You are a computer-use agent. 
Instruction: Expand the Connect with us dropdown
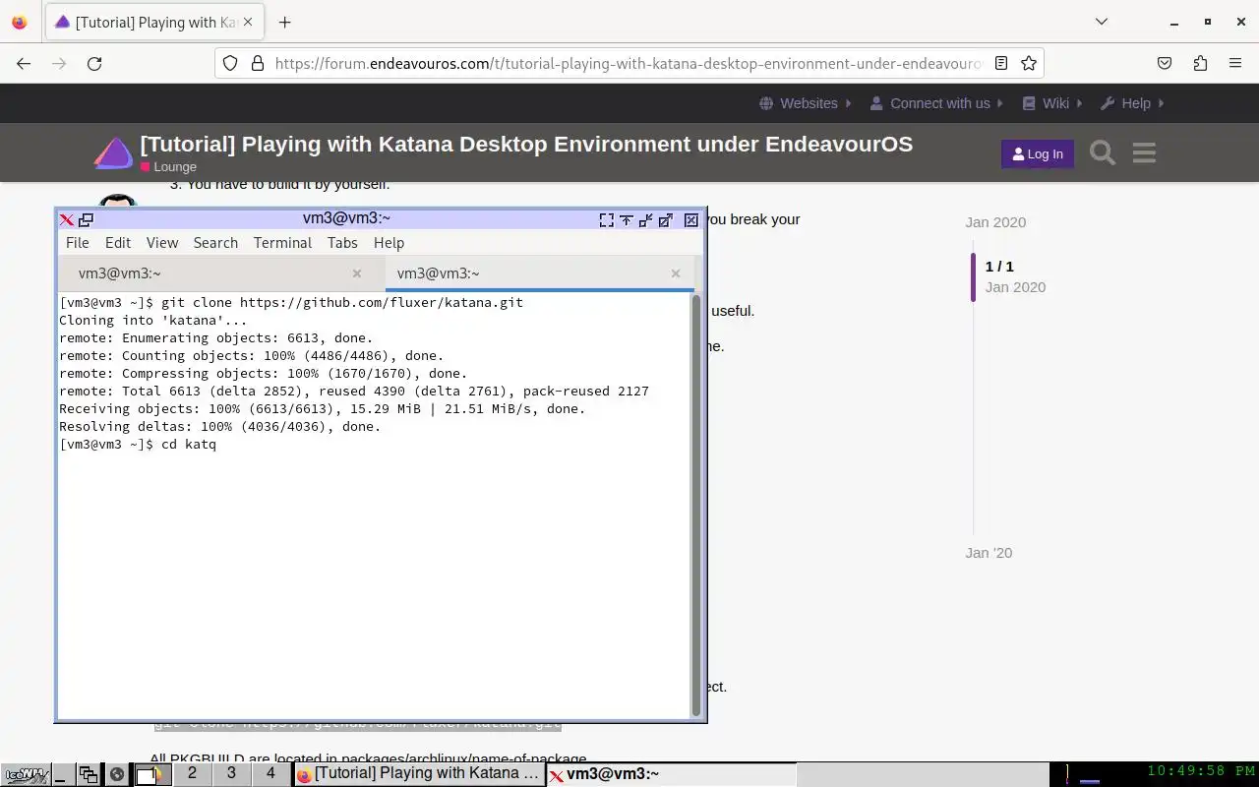pos(937,103)
